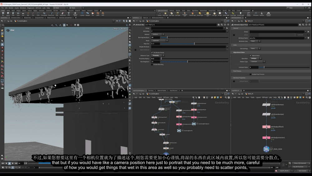Select the Circle shelf tool
This screenshot has width=312, height=176.
[x=38, y=14]
